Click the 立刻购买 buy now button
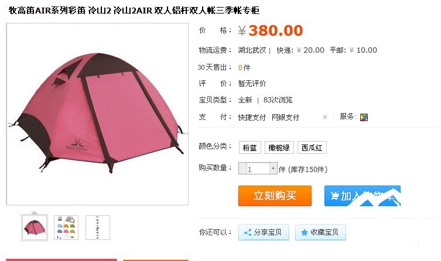 point(275,195)
